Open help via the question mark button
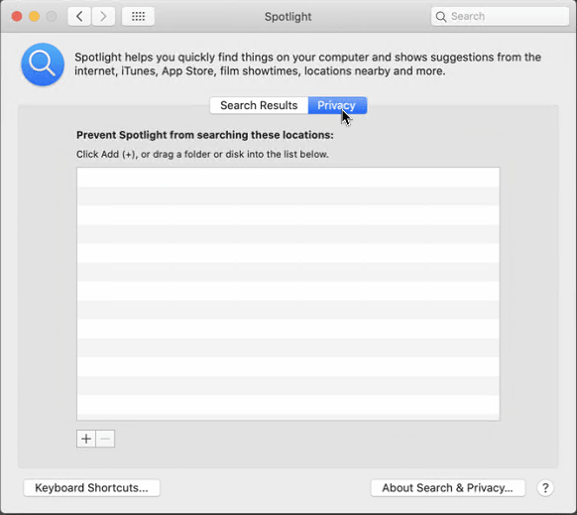The image size is (577, 515). (545, 488)
